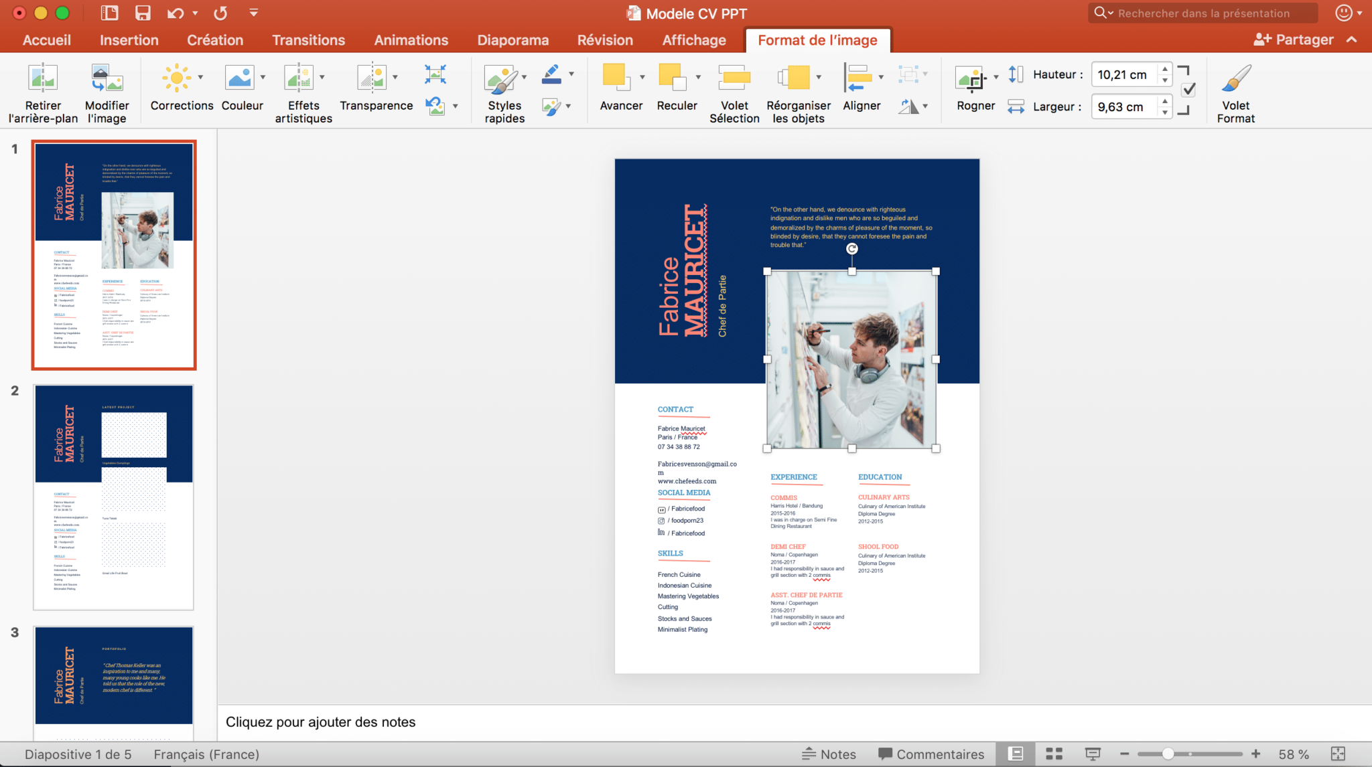Viewport: 1372px width, 767px height.
Task: Open the Création tab
Action: 215,40
